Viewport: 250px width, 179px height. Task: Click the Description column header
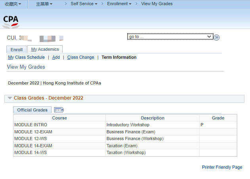[x=153, y=118]
